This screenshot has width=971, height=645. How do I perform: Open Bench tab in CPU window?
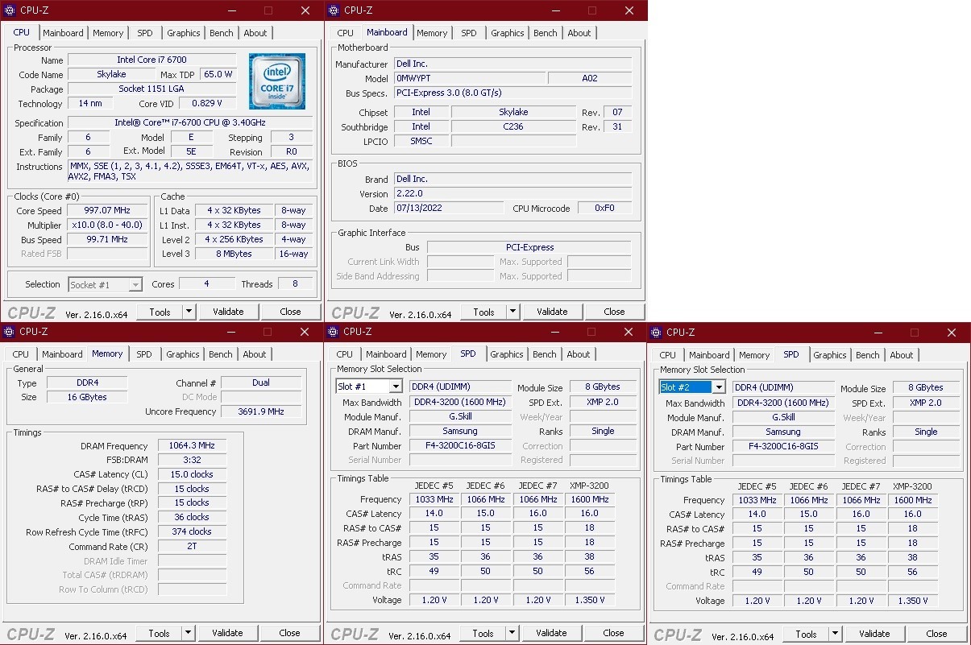point(222,33)
